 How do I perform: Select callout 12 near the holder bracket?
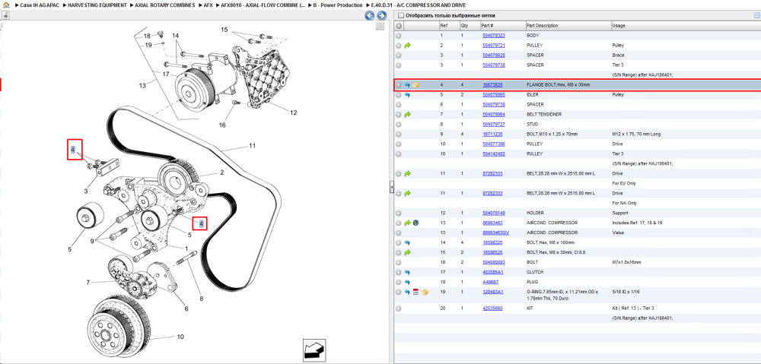pyautogui.click(x=293, y=113)
